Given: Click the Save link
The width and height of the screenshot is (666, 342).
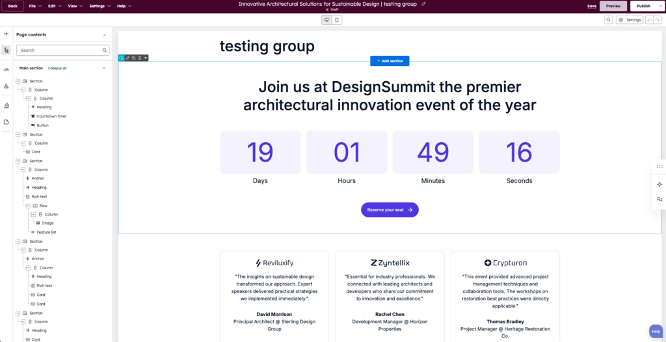Looking at the screenshot, I should [x=592, y=6].
